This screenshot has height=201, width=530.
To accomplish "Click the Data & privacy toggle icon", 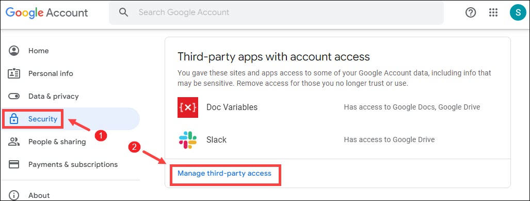I will point(14,96).
